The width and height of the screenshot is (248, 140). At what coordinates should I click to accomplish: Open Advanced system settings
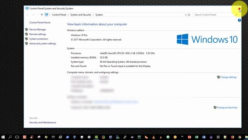click(43, 44)
